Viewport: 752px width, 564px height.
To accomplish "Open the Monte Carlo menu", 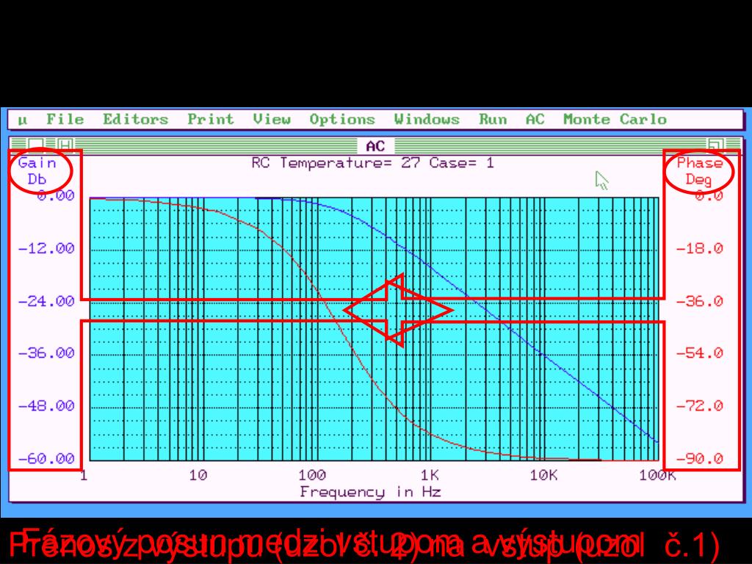I will coord(615,119).
